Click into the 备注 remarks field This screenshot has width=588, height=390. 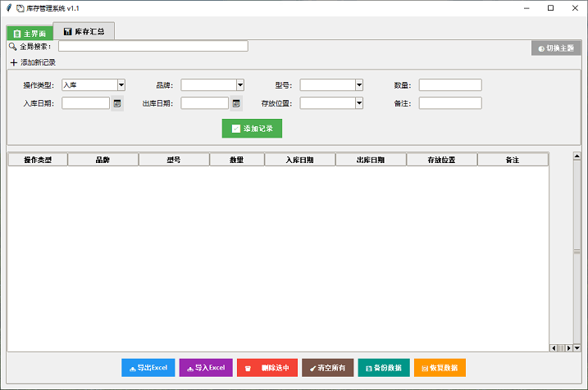[449, 103]
